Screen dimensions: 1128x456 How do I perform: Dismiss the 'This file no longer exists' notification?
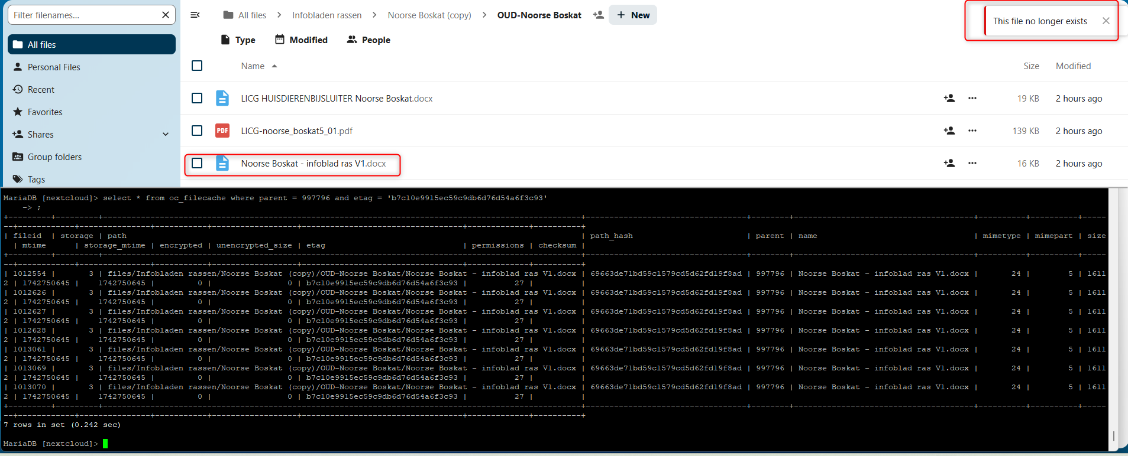(x=1106, y=21)
